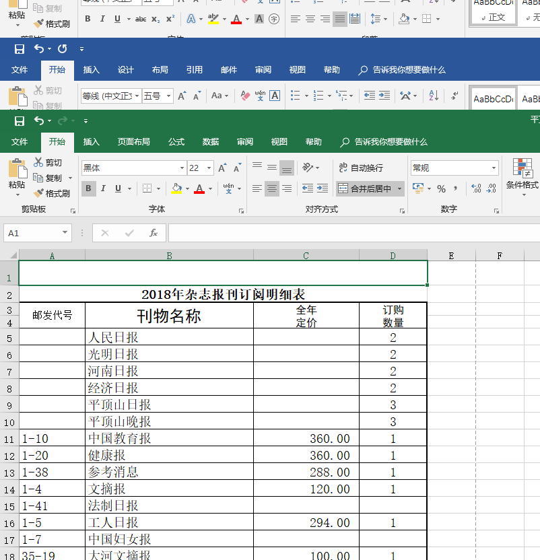Open Aa change case dropdown in middle Word window

[x=220, y=96]
